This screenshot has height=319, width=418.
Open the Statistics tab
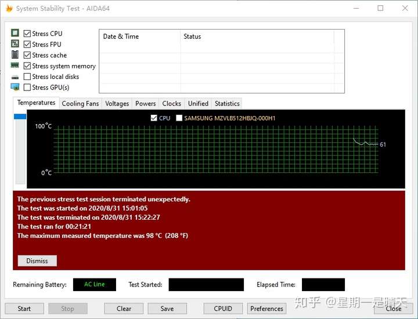tap(227, 104)
